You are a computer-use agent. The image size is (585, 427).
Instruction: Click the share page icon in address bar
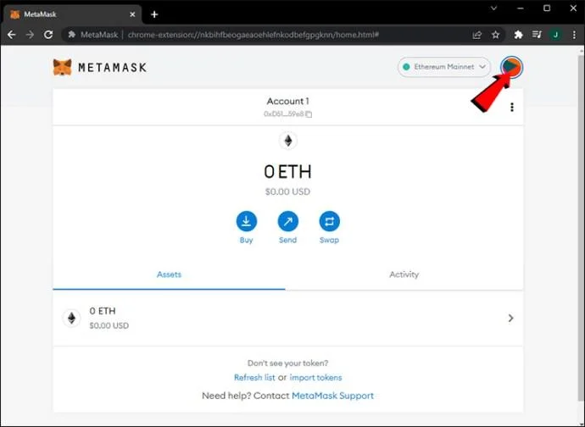(x=476, y=35)
